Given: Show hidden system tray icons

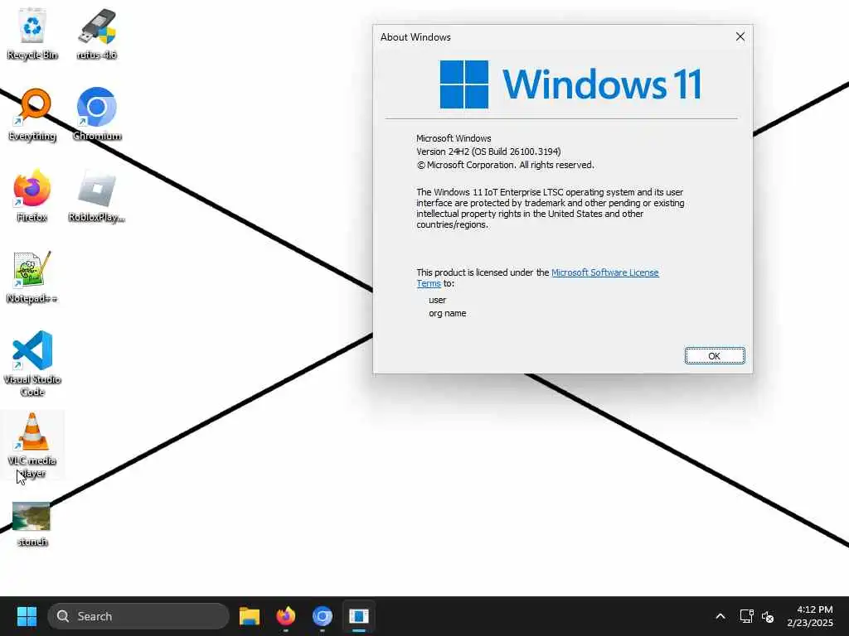Looking at the screenshot, I should (x=720, y=616).
